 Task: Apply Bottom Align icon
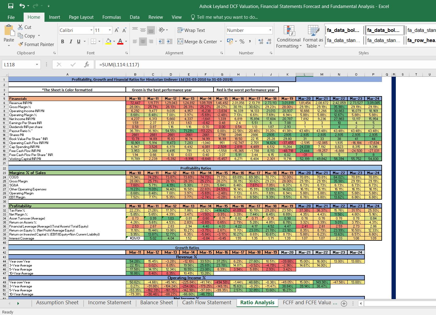(151, 30)
